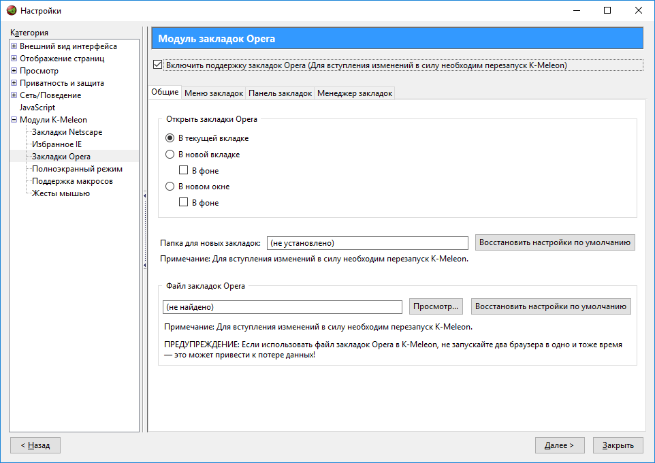The image size is (655, 463).
Task: Click the splitter handle beside category pane
Action: pos(145,230)
